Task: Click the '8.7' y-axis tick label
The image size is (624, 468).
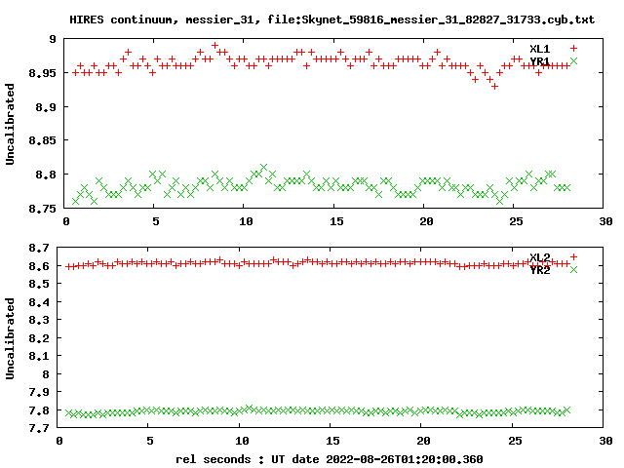Action: tap(39, 248)
